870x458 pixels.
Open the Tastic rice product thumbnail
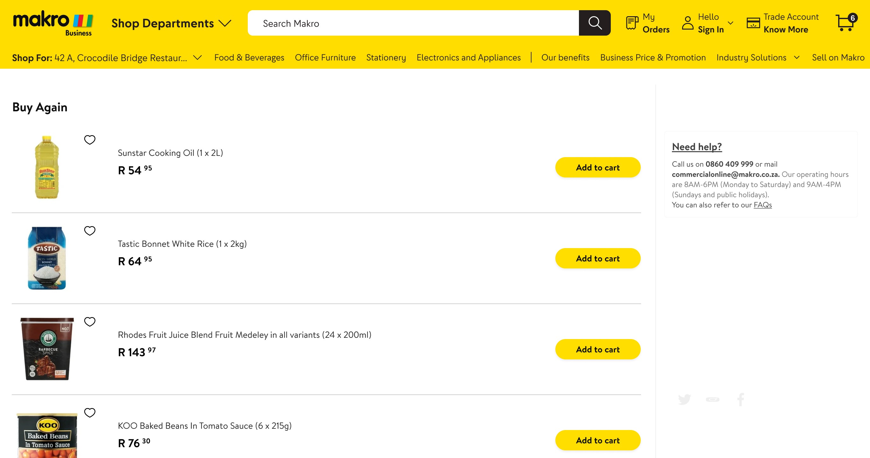click(47, 258)
